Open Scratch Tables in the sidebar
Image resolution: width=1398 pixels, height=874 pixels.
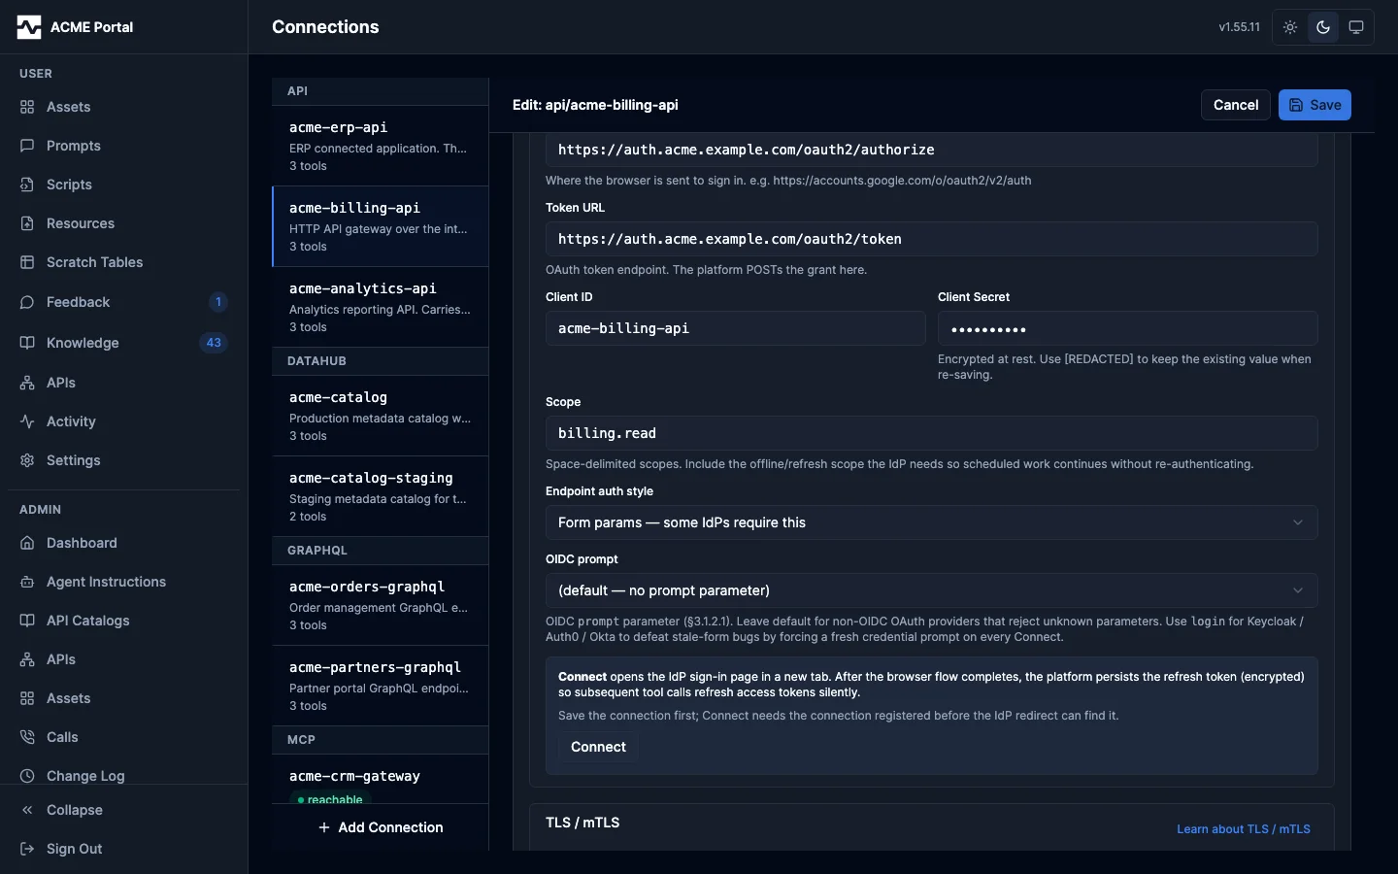click(123, 262)
